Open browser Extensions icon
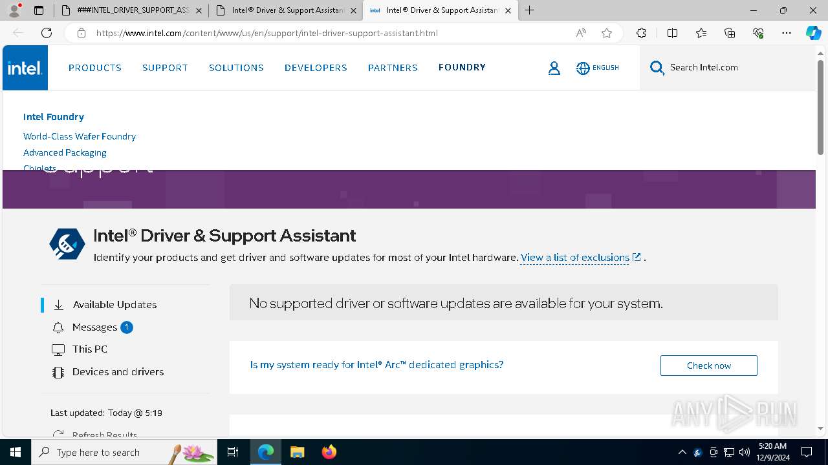The image size is (828, 465). tap(641, 33)
